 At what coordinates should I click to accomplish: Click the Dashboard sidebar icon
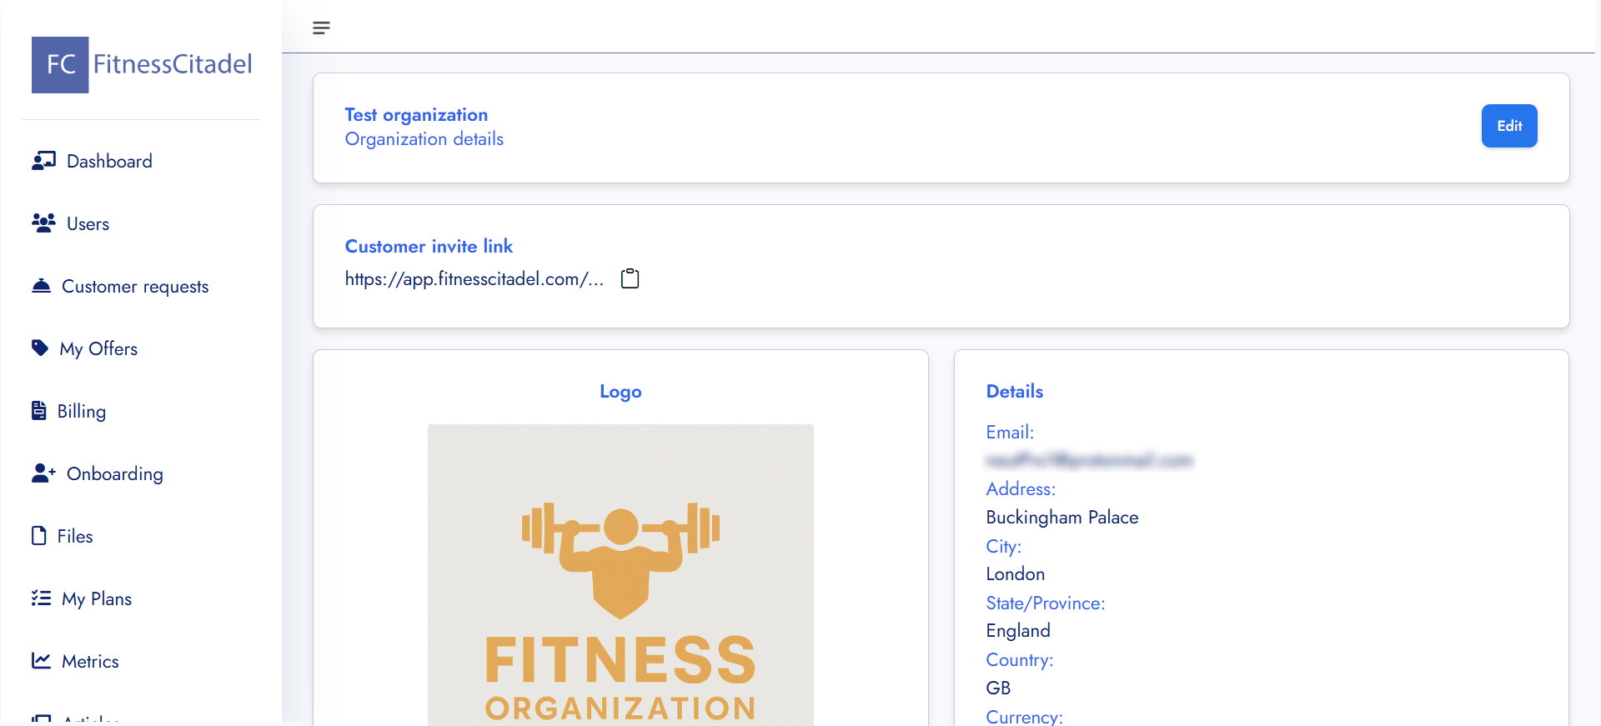(43, 161)
